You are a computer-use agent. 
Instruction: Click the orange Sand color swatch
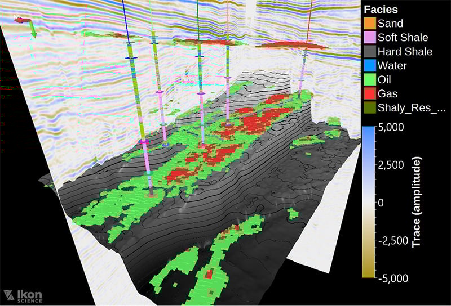[370, 24]
